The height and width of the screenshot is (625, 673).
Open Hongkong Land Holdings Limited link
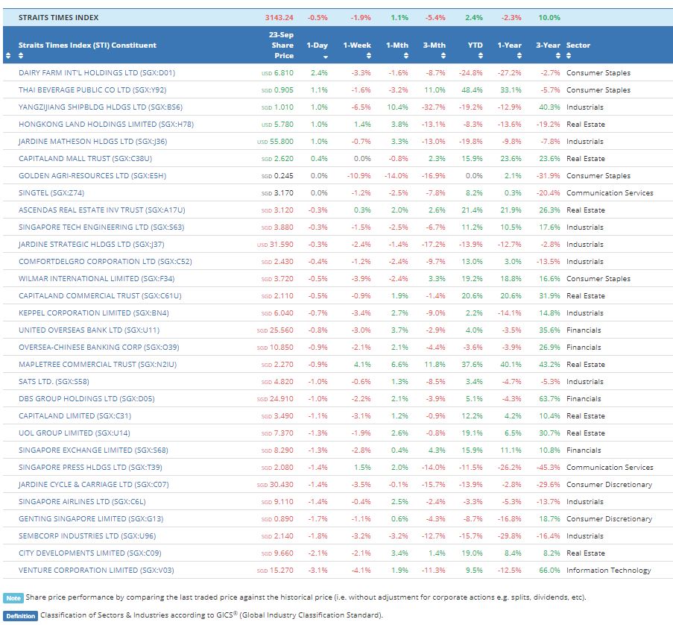point(106,124)
